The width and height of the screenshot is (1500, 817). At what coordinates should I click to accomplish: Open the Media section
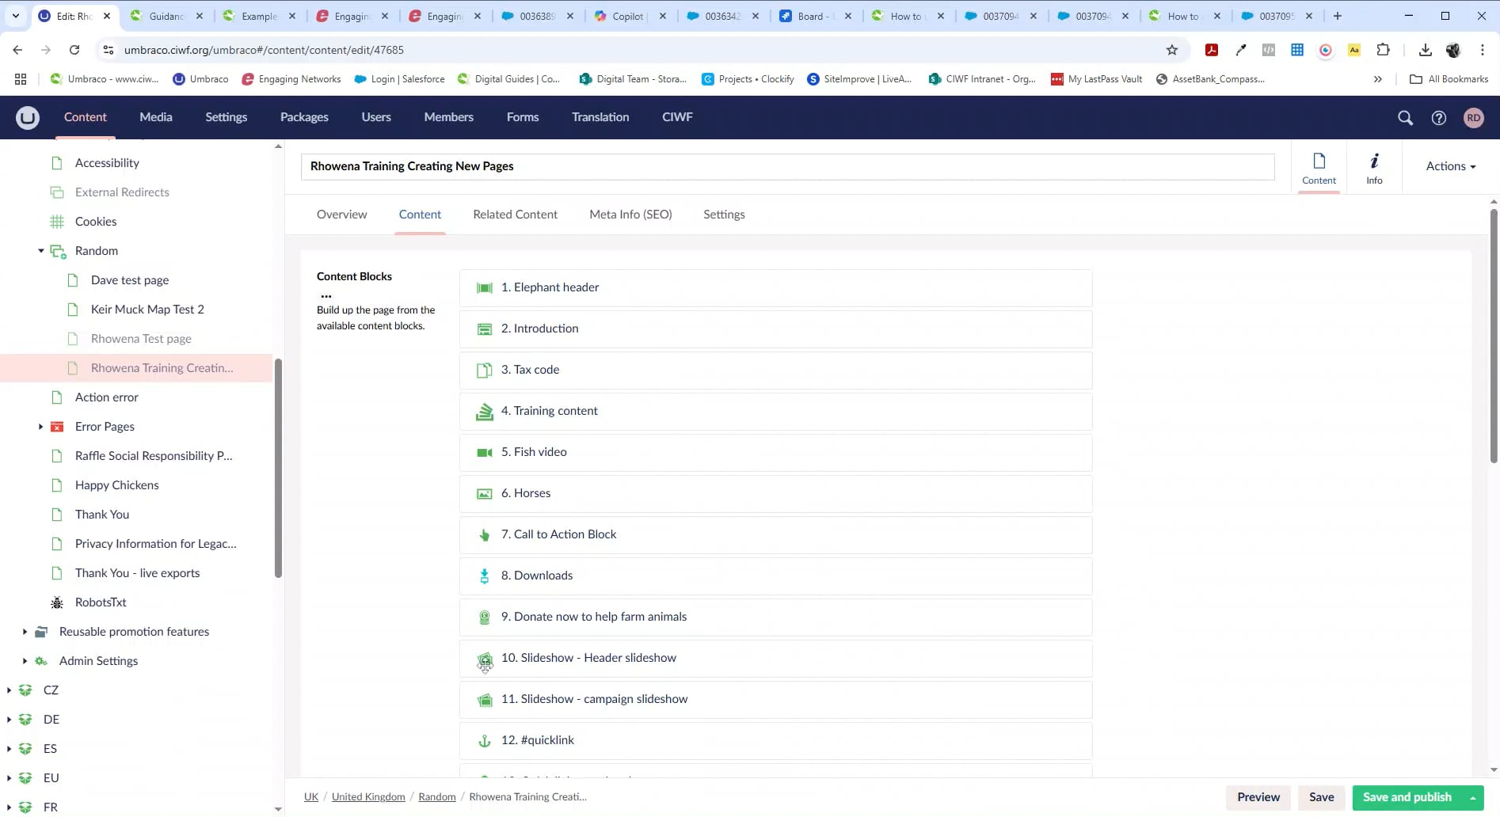(x=156, y=117)
